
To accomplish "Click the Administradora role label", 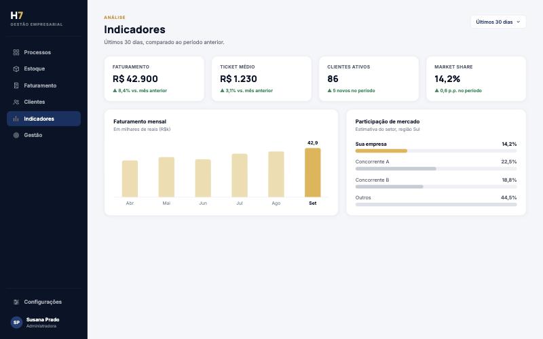I will [x=41, y=326].
